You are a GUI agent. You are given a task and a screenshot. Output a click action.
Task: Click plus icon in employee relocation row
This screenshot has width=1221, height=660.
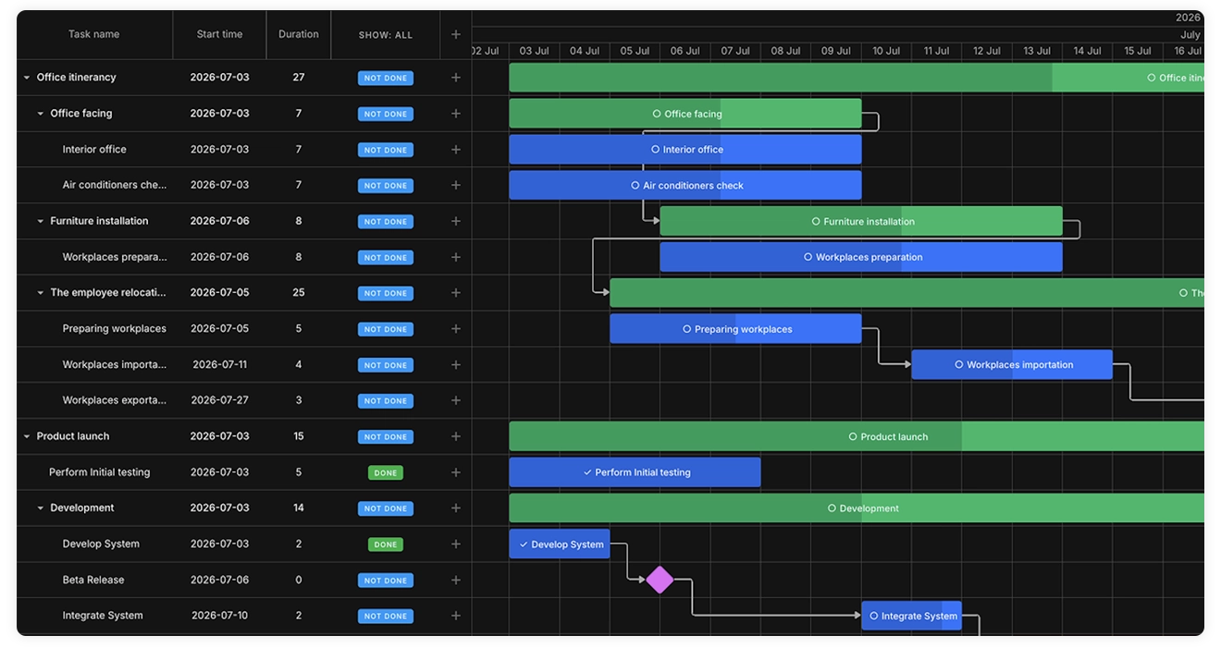(455, 293)
